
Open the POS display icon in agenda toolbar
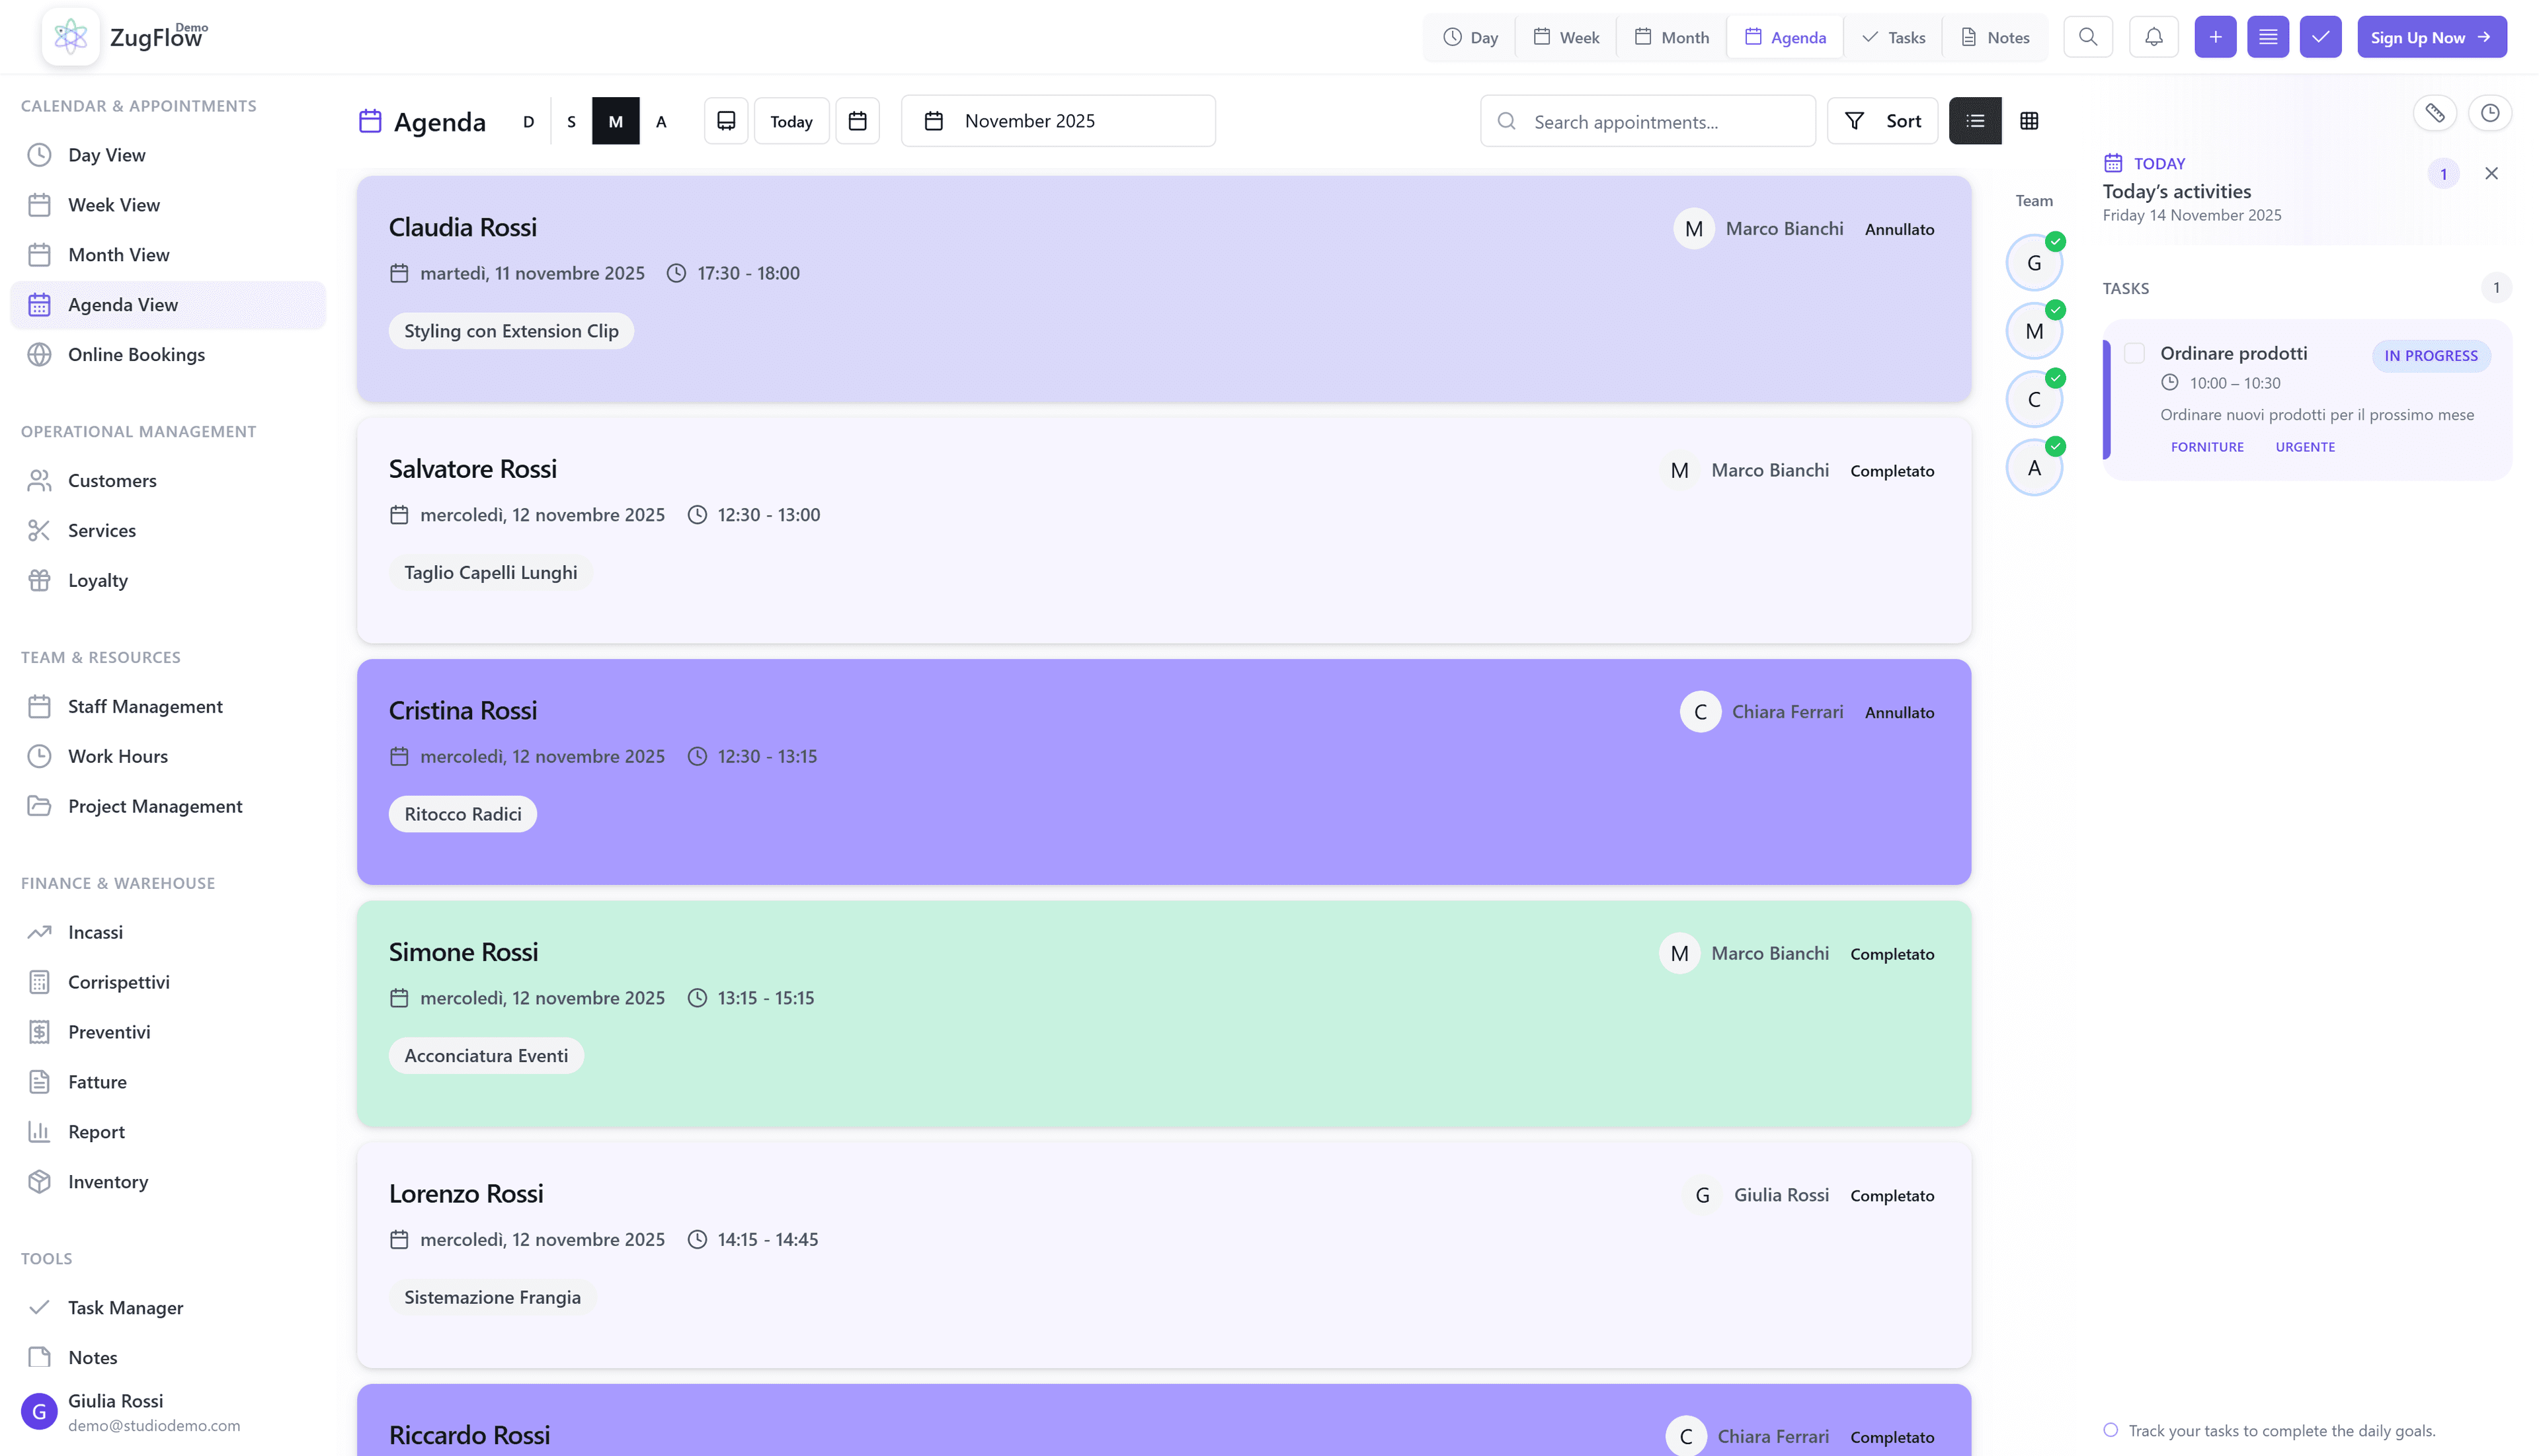pyautogui.click(x=725, y=120)
